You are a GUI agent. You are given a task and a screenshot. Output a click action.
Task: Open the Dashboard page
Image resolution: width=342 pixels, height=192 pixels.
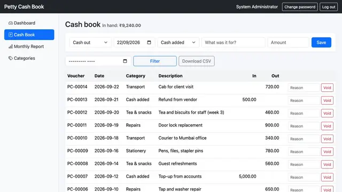pyautogui.click(x=29, y=23)
